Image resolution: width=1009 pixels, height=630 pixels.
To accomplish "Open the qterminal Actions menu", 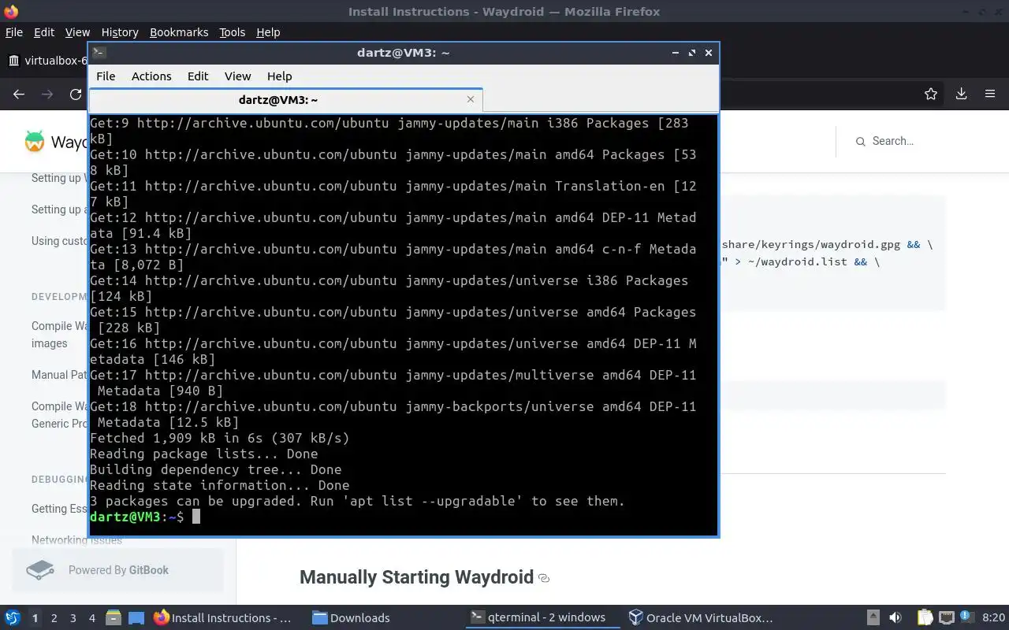I will click(151, 76).
